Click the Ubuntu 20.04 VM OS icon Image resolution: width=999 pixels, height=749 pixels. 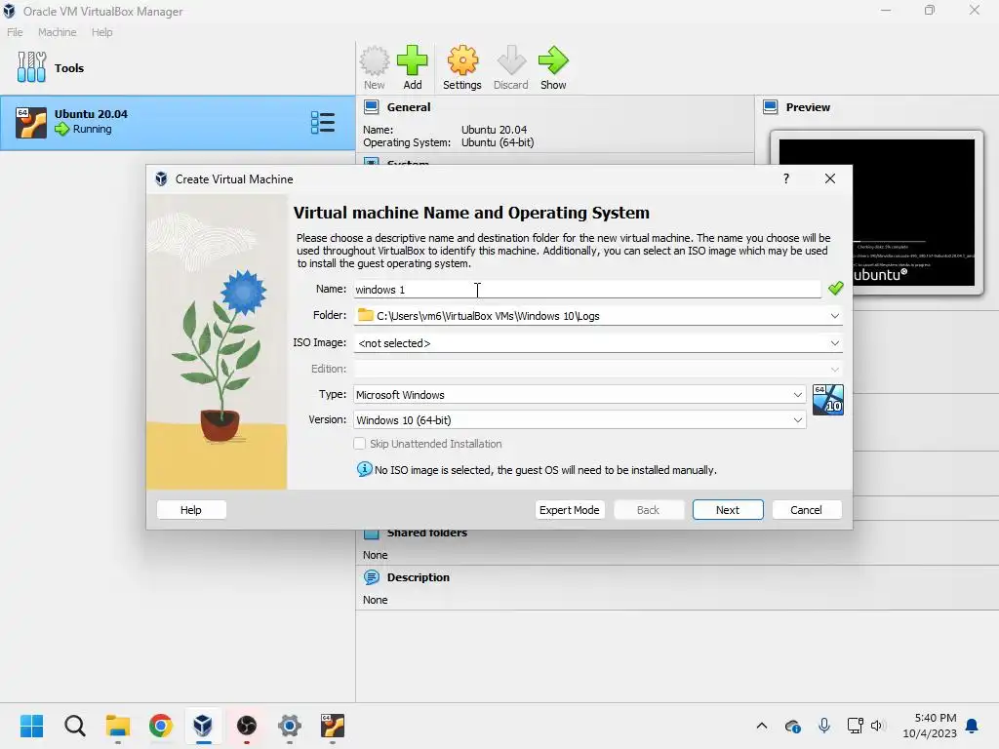(31, 122)
